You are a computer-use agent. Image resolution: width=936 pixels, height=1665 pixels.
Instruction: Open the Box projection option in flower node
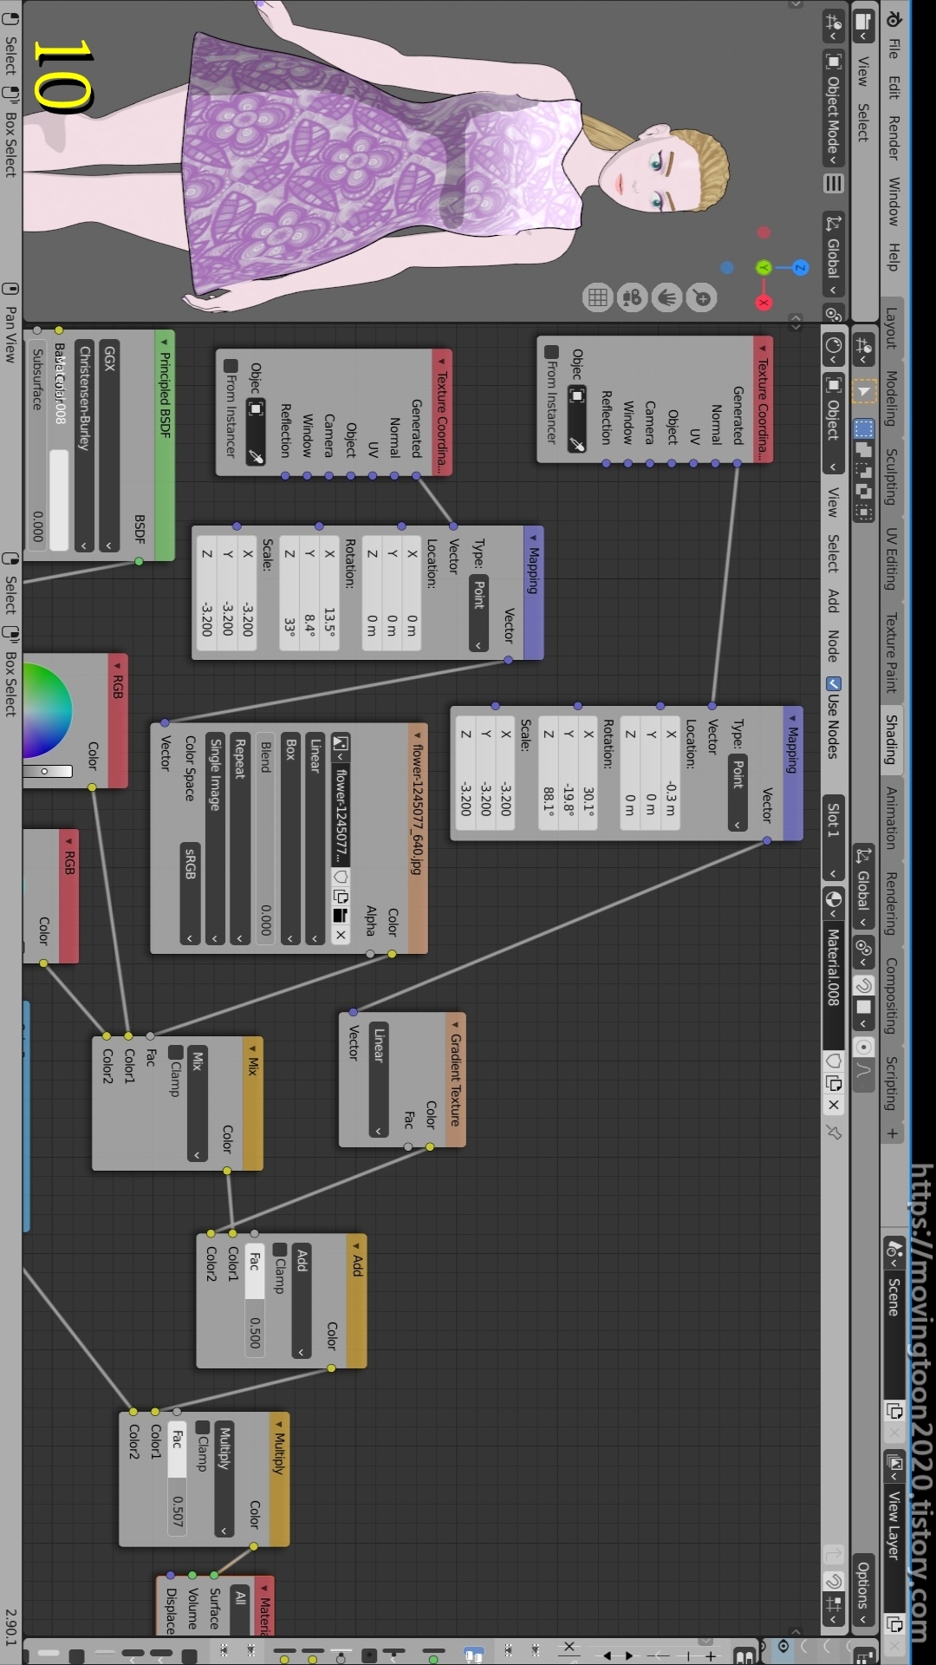point(290,840)
